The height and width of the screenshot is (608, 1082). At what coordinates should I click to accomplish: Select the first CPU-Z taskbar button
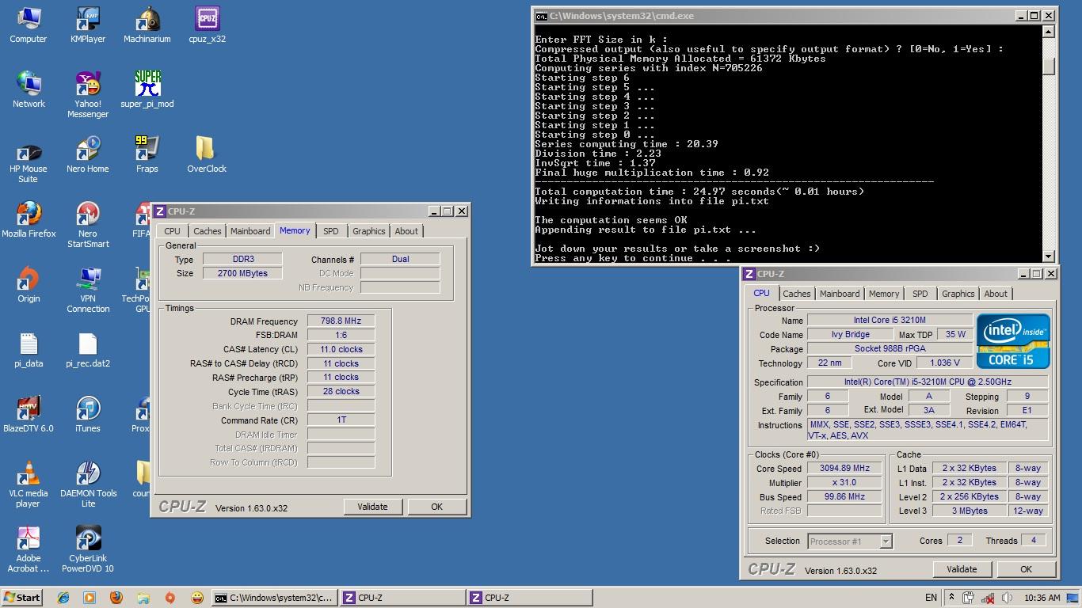pyautogui.click(x=402, y=598)
